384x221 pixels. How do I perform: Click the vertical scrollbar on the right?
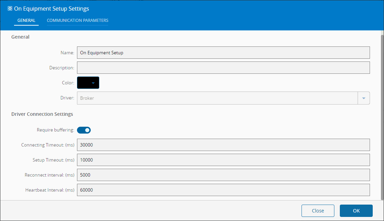382,116
